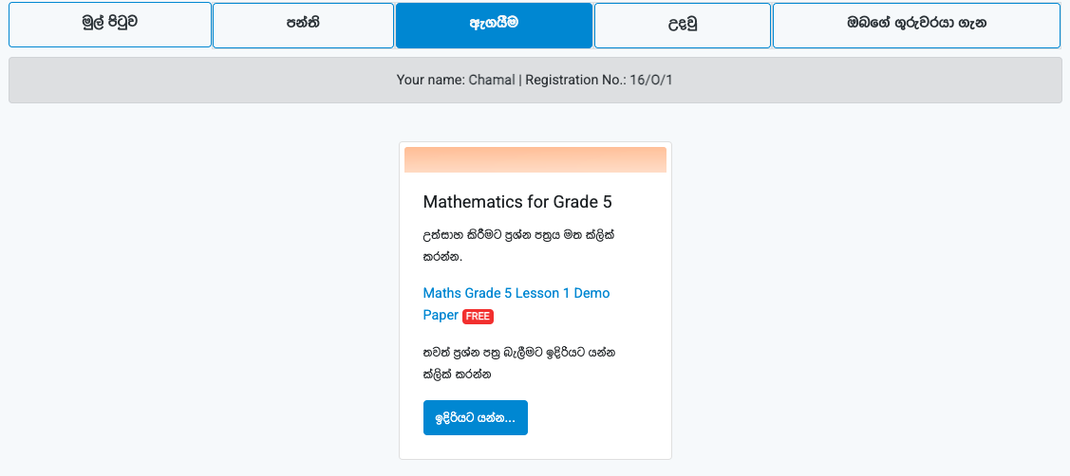Screen dimensions: 1070x476
Task: Click the student name Chamal
Action: click(x=492, y=80)
